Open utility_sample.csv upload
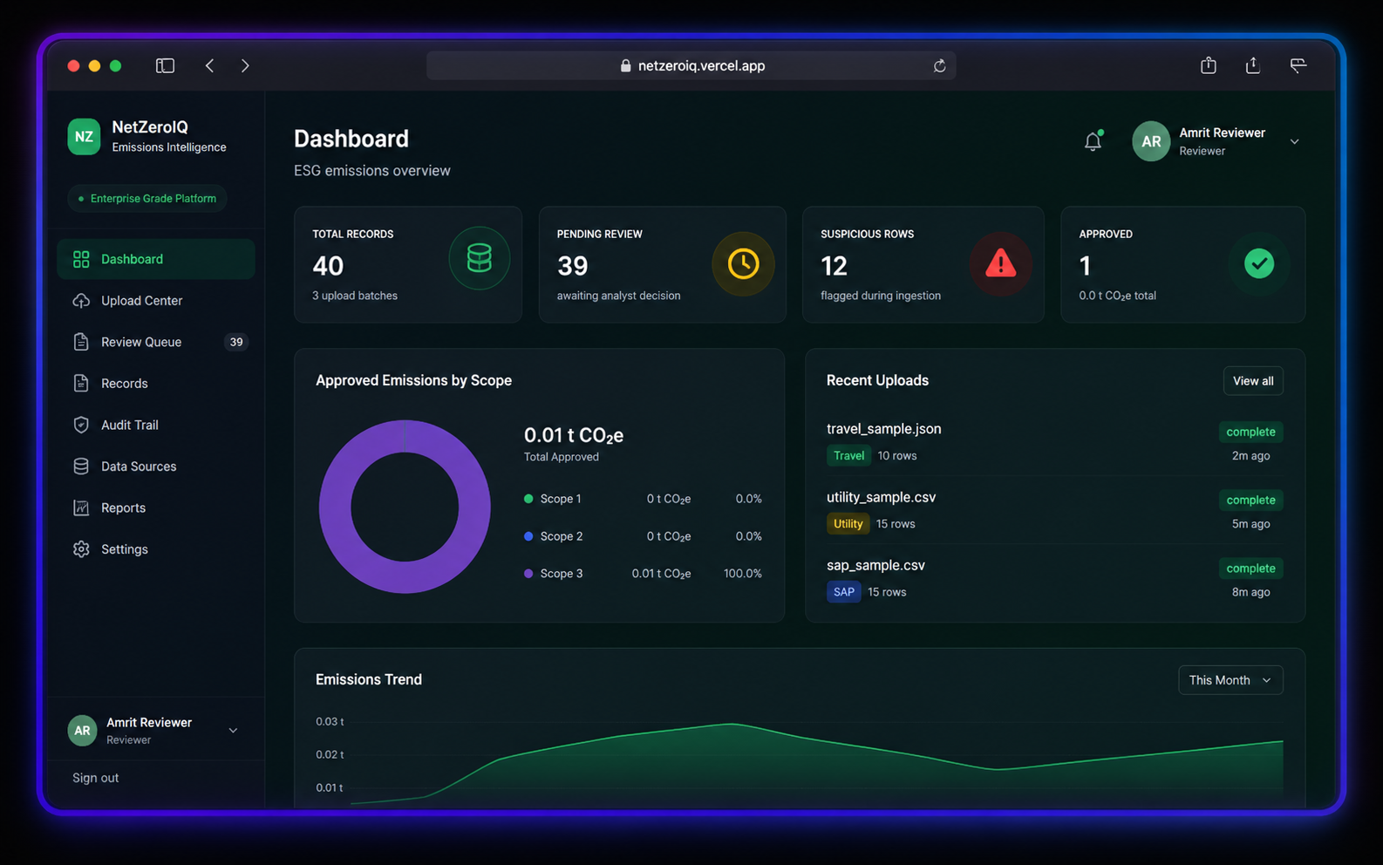The width and height of the screenshot is (1383, 865). 881,497
